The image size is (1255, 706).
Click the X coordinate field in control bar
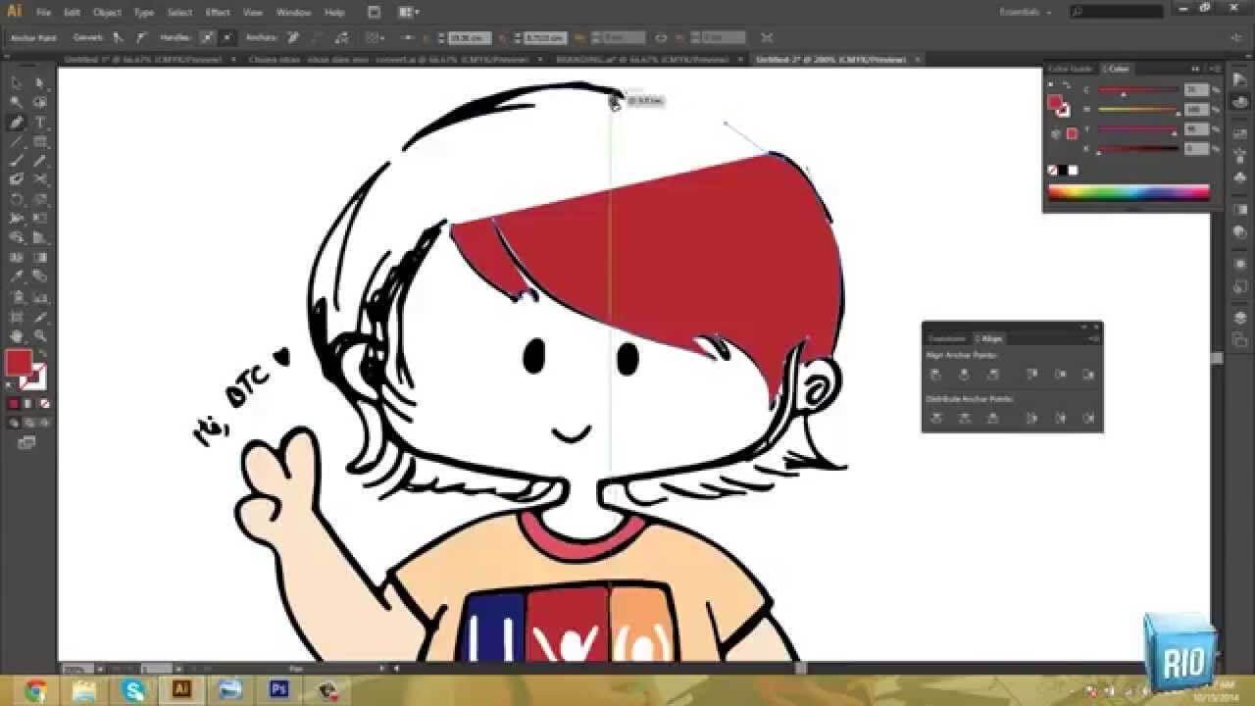pyautogui.click(x=470, y=37)
